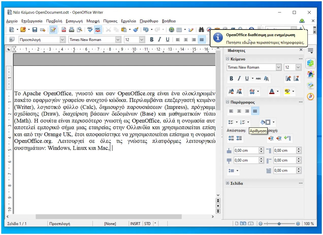
Task: Open the sidebar Properties deck icon
Action: click(311, 63)
